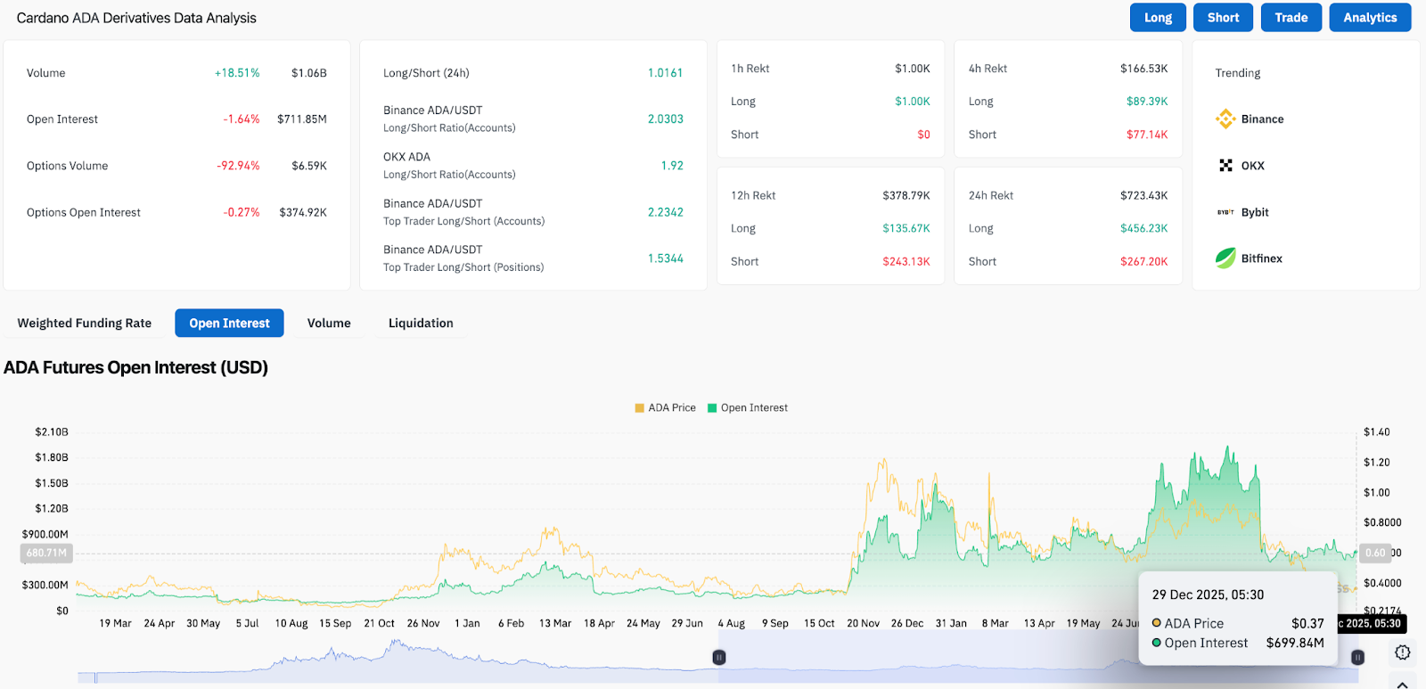Click the Bitfinex green leaf icon
Screen dimensions: 1426x689
[x=1225, y=258]
